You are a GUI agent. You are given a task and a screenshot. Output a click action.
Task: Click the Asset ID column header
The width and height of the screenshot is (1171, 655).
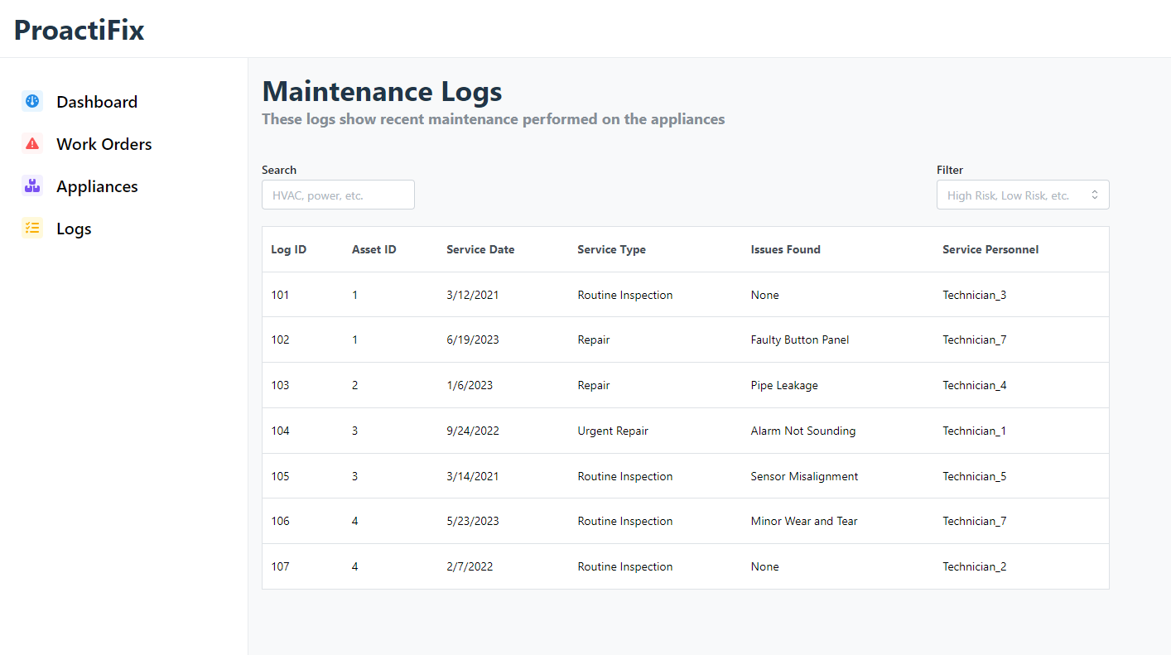[374, 249]
